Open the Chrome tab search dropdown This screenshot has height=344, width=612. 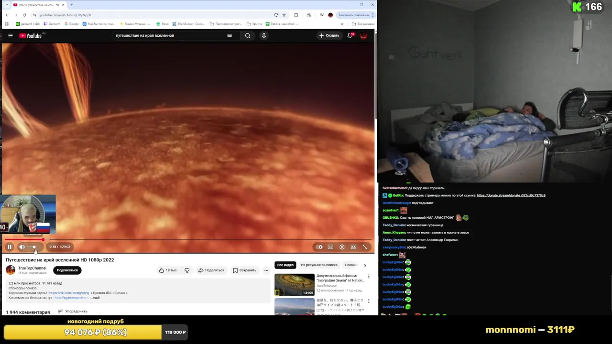pos(6,5)
